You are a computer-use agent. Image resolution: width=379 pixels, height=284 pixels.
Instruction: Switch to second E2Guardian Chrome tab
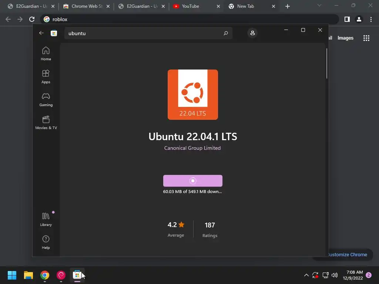(142, 6)
